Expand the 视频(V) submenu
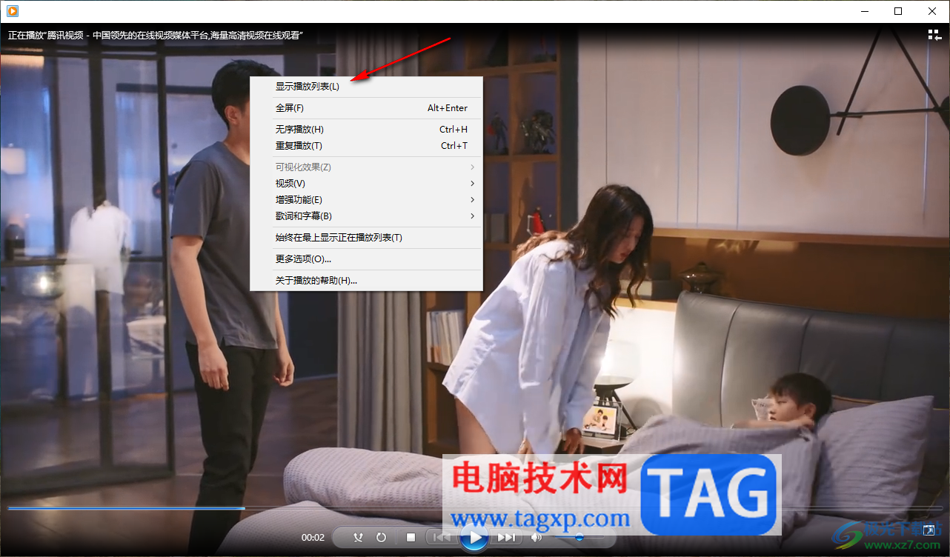This screenshot has width=950, height=557. [x=366, y=184]
